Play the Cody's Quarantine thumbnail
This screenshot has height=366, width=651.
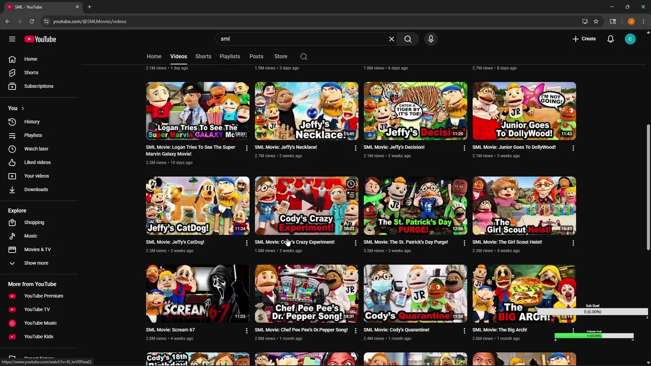[x=416, y=294]
